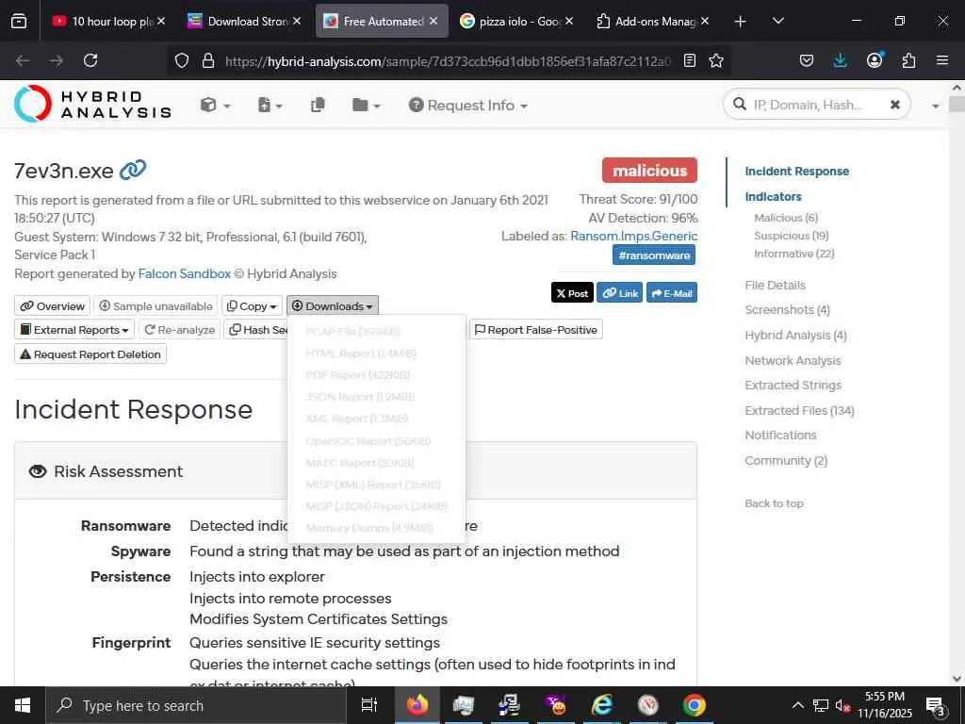Click the E-Mail share button
This screenshot has width=965, height=724.
(x=671, y=293)
